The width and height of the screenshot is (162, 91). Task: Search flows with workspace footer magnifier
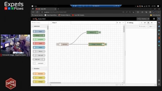pyautogui.click(x=51, y=85)
